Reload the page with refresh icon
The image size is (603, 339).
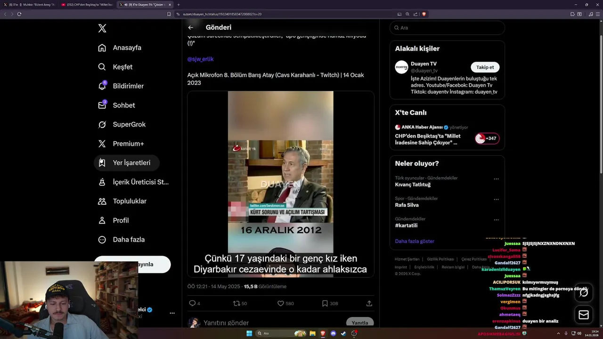coord(19,14)
